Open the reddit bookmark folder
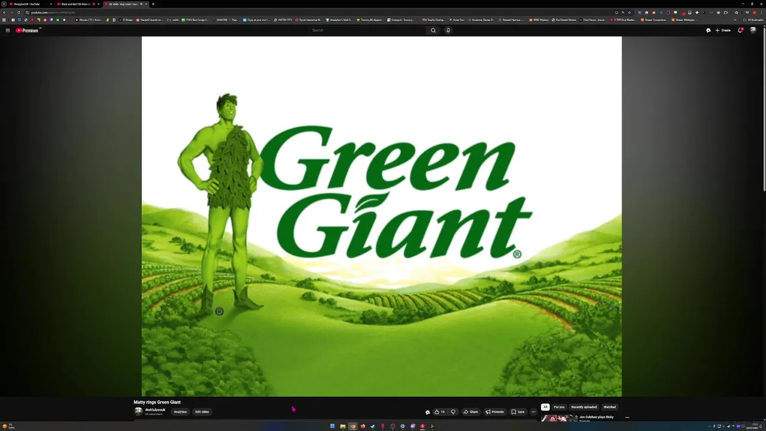 (x=174, y=20)
